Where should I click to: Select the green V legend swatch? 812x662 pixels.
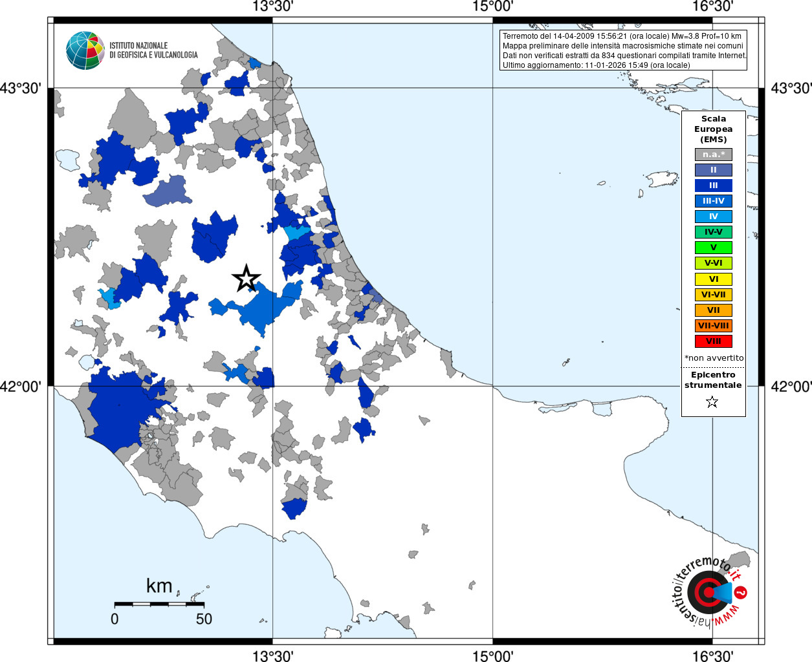(x=714, y=248)
